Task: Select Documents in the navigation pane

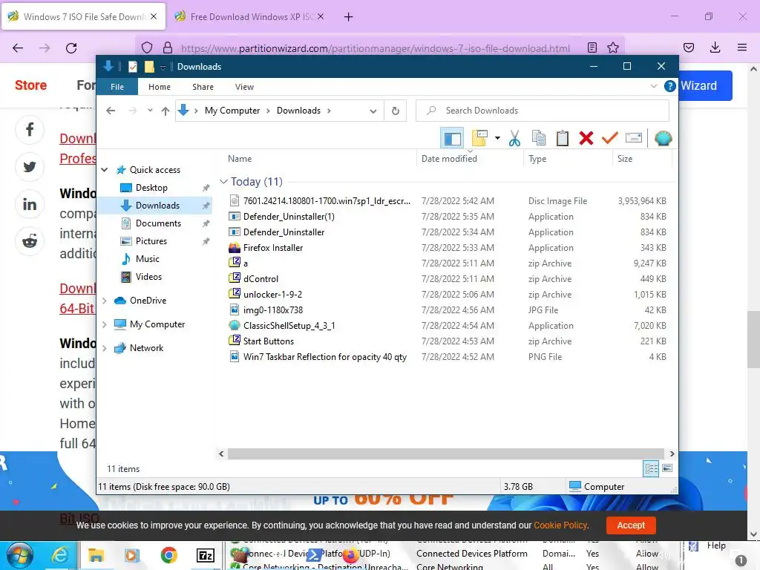Action: tap(158, 223)
